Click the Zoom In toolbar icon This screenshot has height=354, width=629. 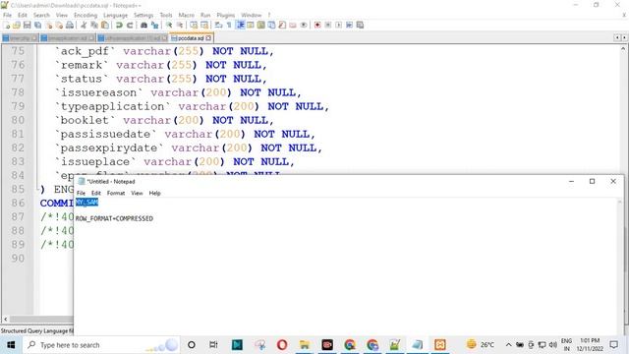(x=169, y=25)
